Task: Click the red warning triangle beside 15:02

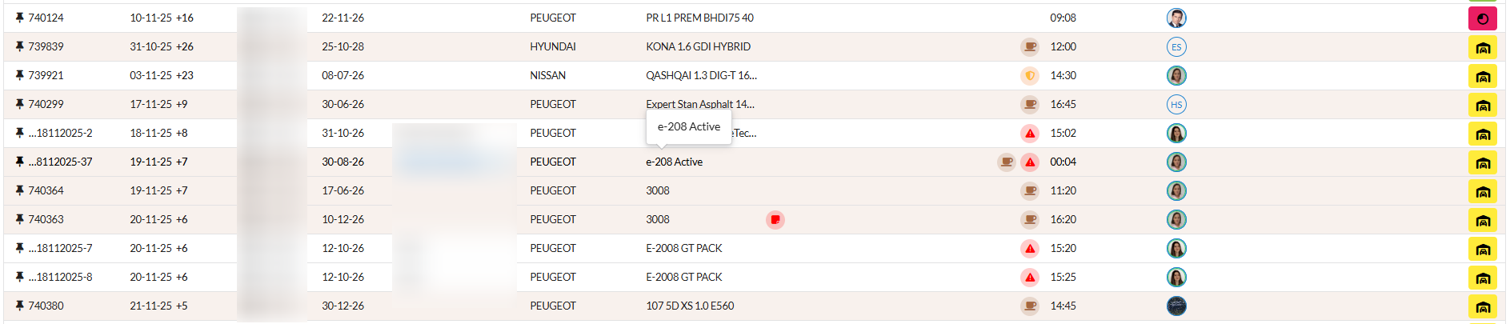Action: (1030, 134)
